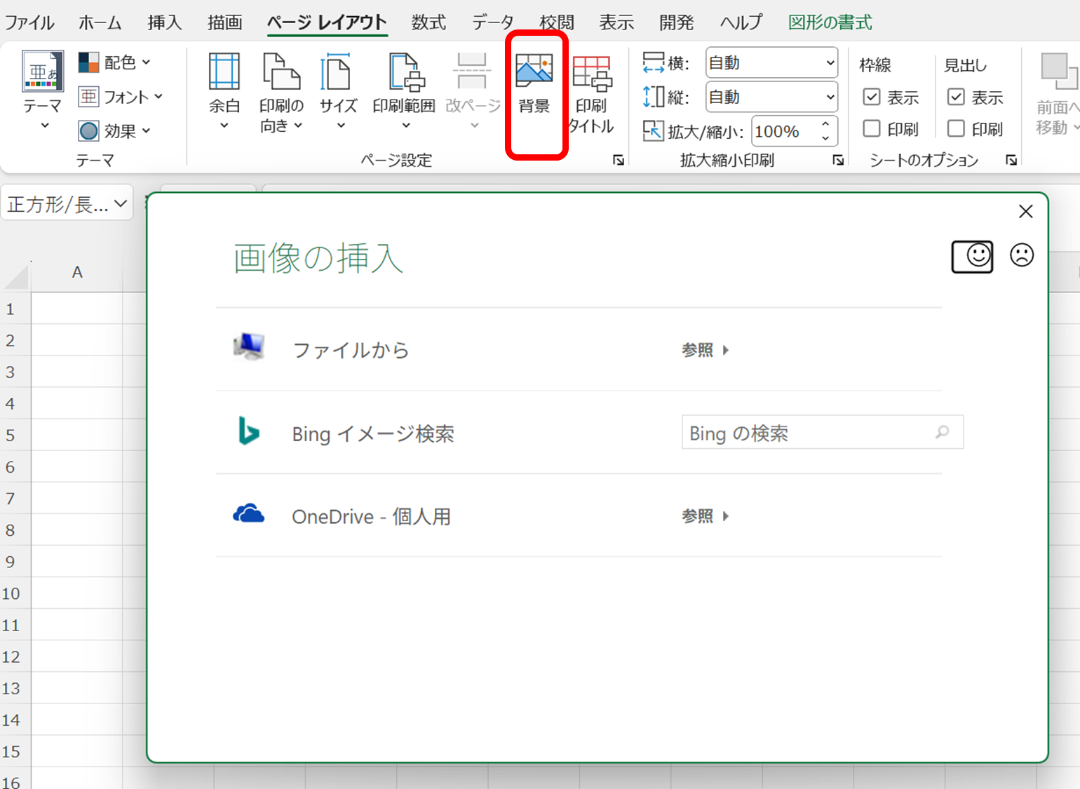Click the sad face feedback icon
The height and width of the screenshot is (789, 1080).
coord(1022,255)
